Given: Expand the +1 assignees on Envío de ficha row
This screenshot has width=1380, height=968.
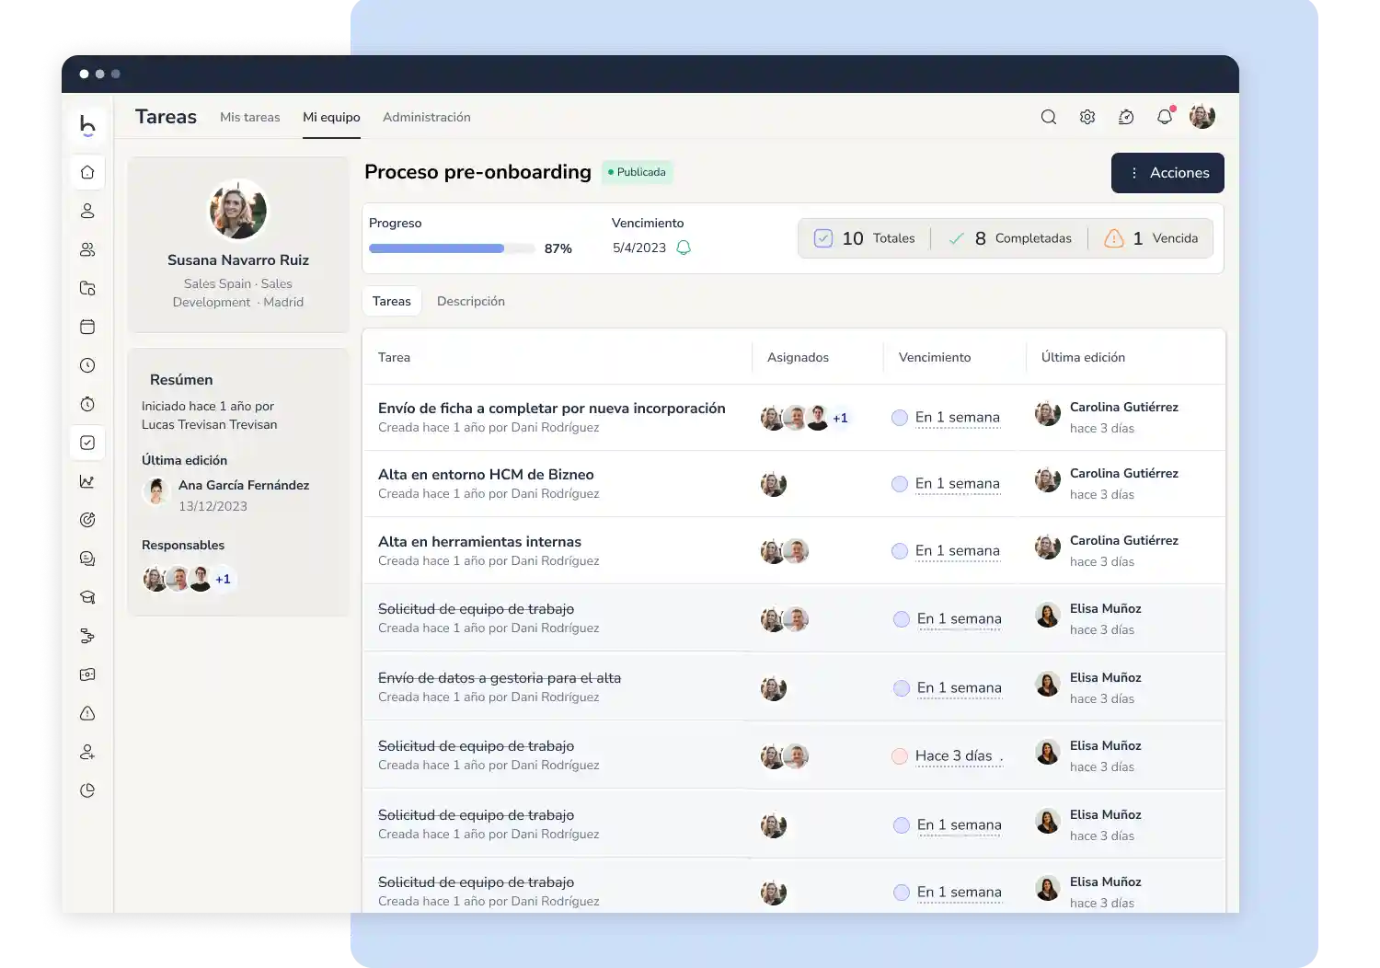Looking at the screenshot, I should 840,418.
